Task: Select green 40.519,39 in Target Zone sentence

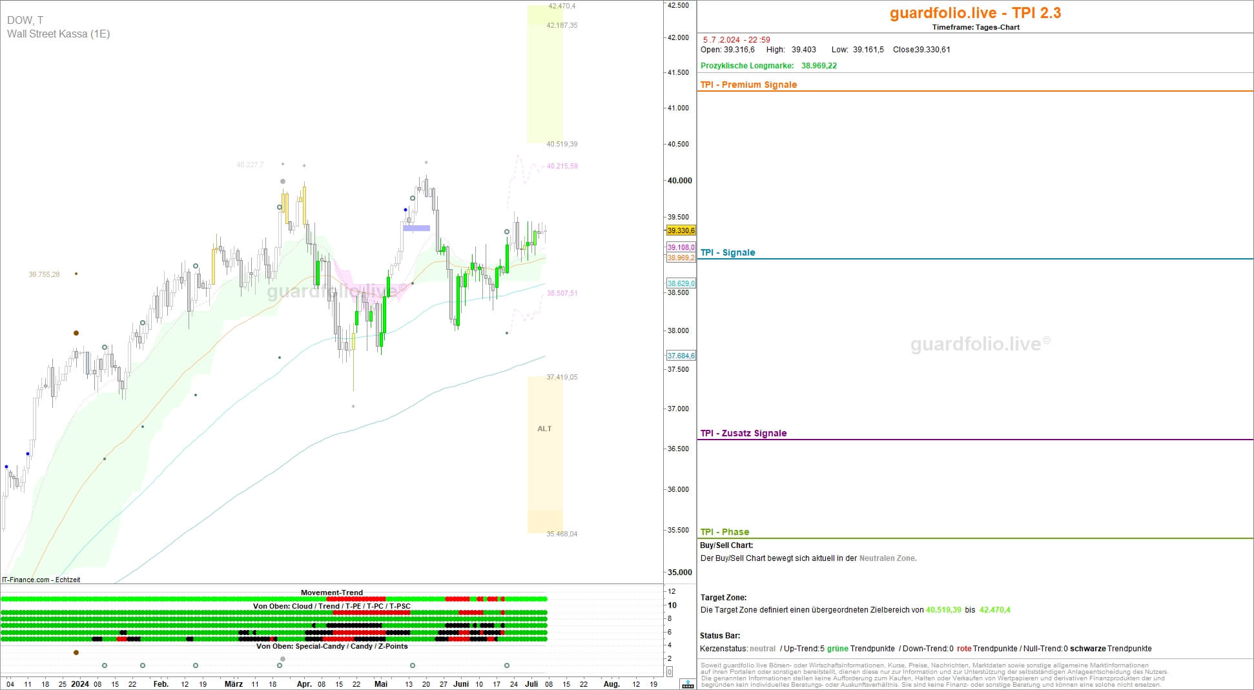Action: [943, 610]
